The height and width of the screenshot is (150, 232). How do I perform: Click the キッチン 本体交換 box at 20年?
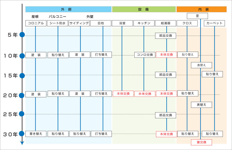click(145, 94)
